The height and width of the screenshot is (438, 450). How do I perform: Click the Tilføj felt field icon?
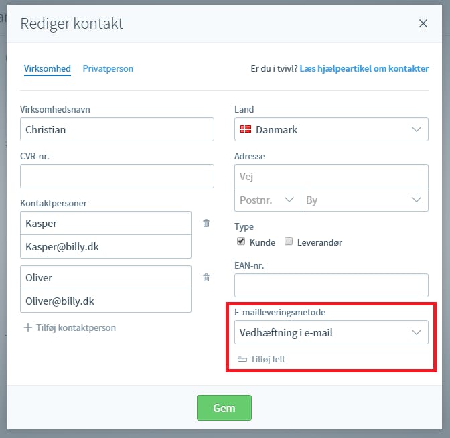tap(242, 359)
